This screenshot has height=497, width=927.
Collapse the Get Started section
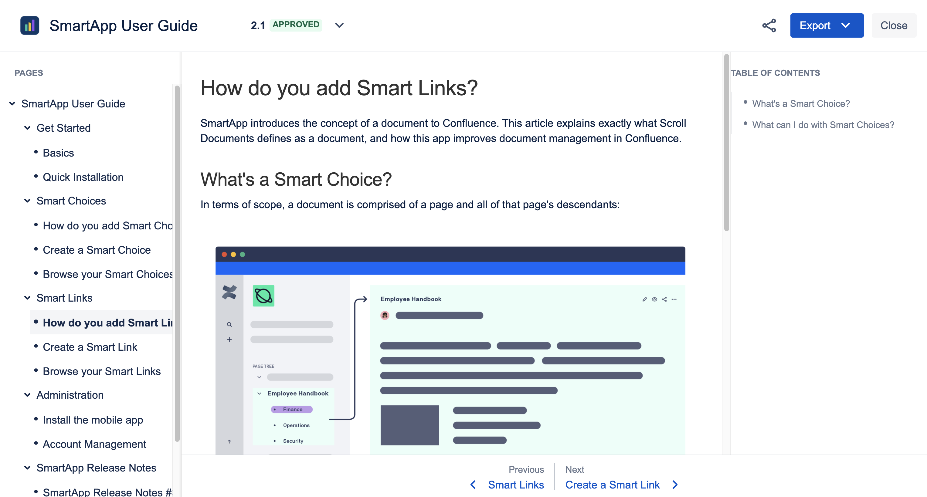coord(27,128)
